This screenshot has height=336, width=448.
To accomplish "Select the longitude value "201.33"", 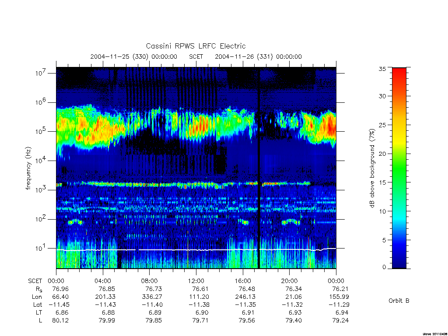I will point(105,297).
